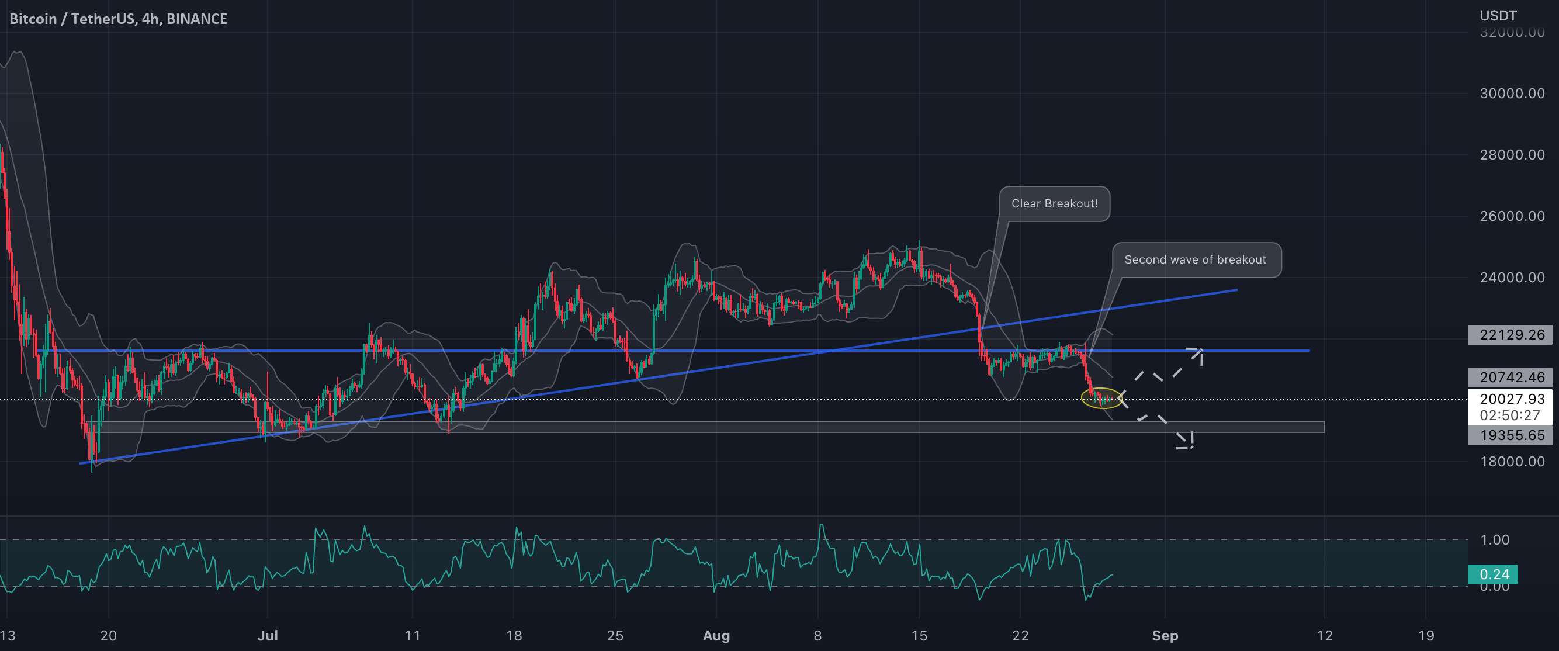This screenshot has height=651, width=1559.
Task: Click the 'Second wave of breakout' callout
Action: (1196, 260)
